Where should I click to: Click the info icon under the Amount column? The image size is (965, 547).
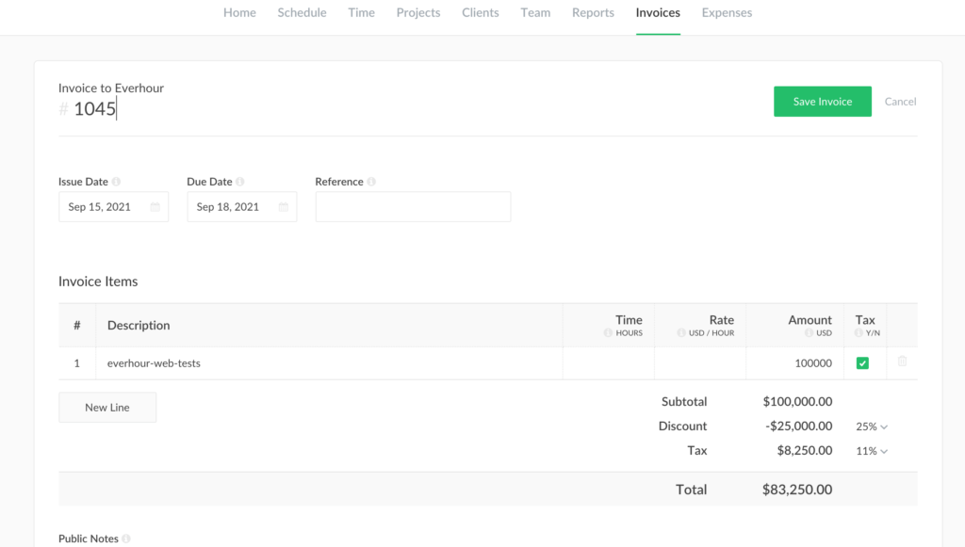point(809,333)
